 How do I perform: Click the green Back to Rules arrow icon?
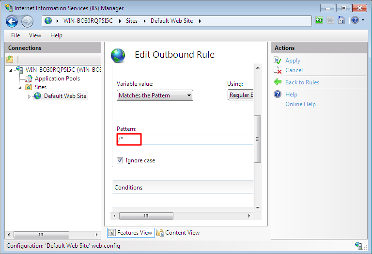coord(278,82)
